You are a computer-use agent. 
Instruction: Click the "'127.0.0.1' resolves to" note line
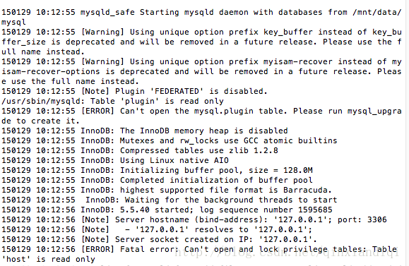coord(157,230)
